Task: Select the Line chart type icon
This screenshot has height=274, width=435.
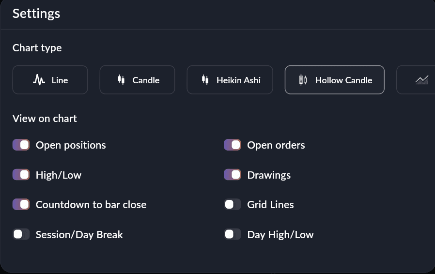Action: [x=39, y=80]
